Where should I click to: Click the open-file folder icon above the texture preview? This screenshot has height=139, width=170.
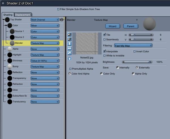69,34
